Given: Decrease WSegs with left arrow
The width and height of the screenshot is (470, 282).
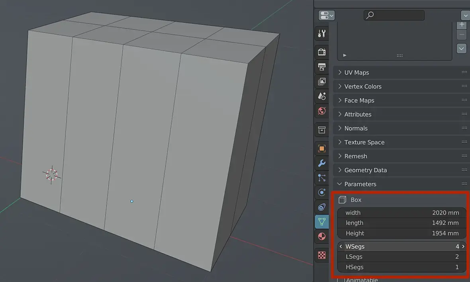Looking at the screenshot, I should [x=341, y=246].
